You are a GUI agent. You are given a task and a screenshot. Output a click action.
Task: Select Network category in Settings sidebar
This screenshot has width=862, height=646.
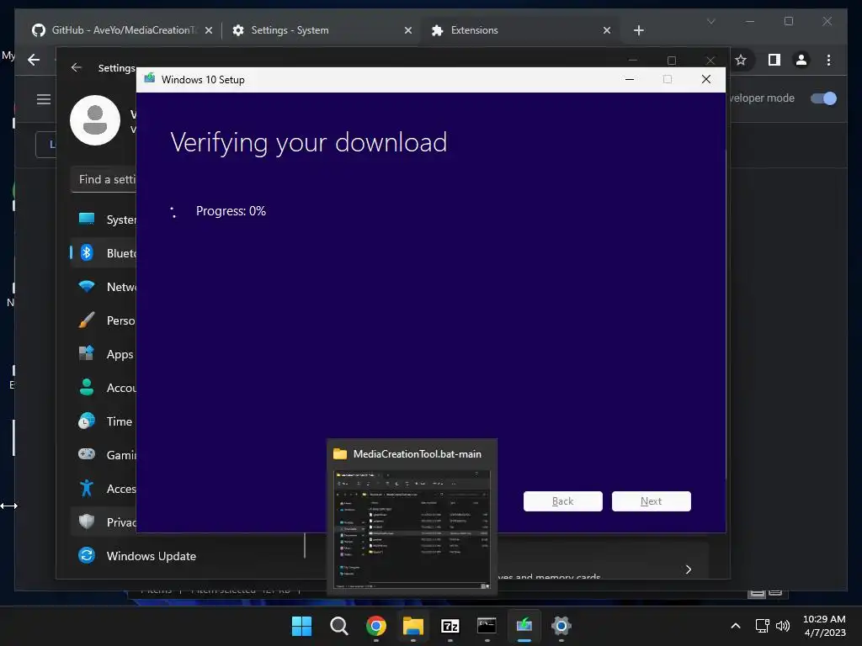[x=104, y=287]
